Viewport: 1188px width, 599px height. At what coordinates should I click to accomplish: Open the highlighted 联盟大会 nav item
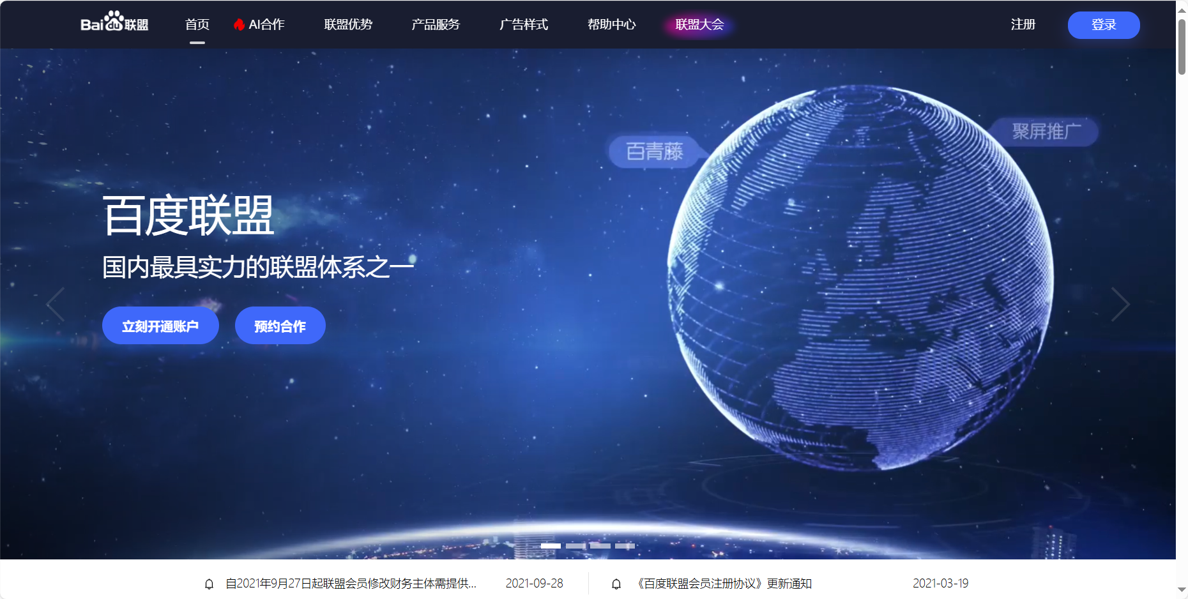point(699,24)
